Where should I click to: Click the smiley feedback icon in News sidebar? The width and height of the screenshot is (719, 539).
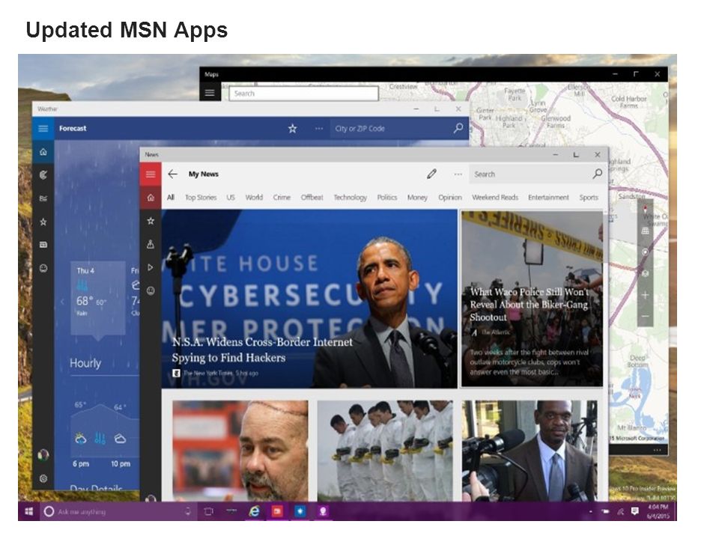(151, 290)
